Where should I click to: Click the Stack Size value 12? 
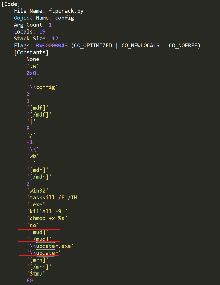(x=55, y=38)
